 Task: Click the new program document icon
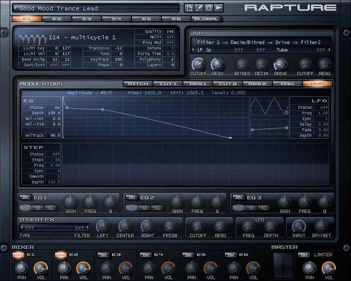pos(189,8)
